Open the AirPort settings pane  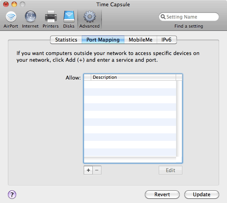point(11,19)
